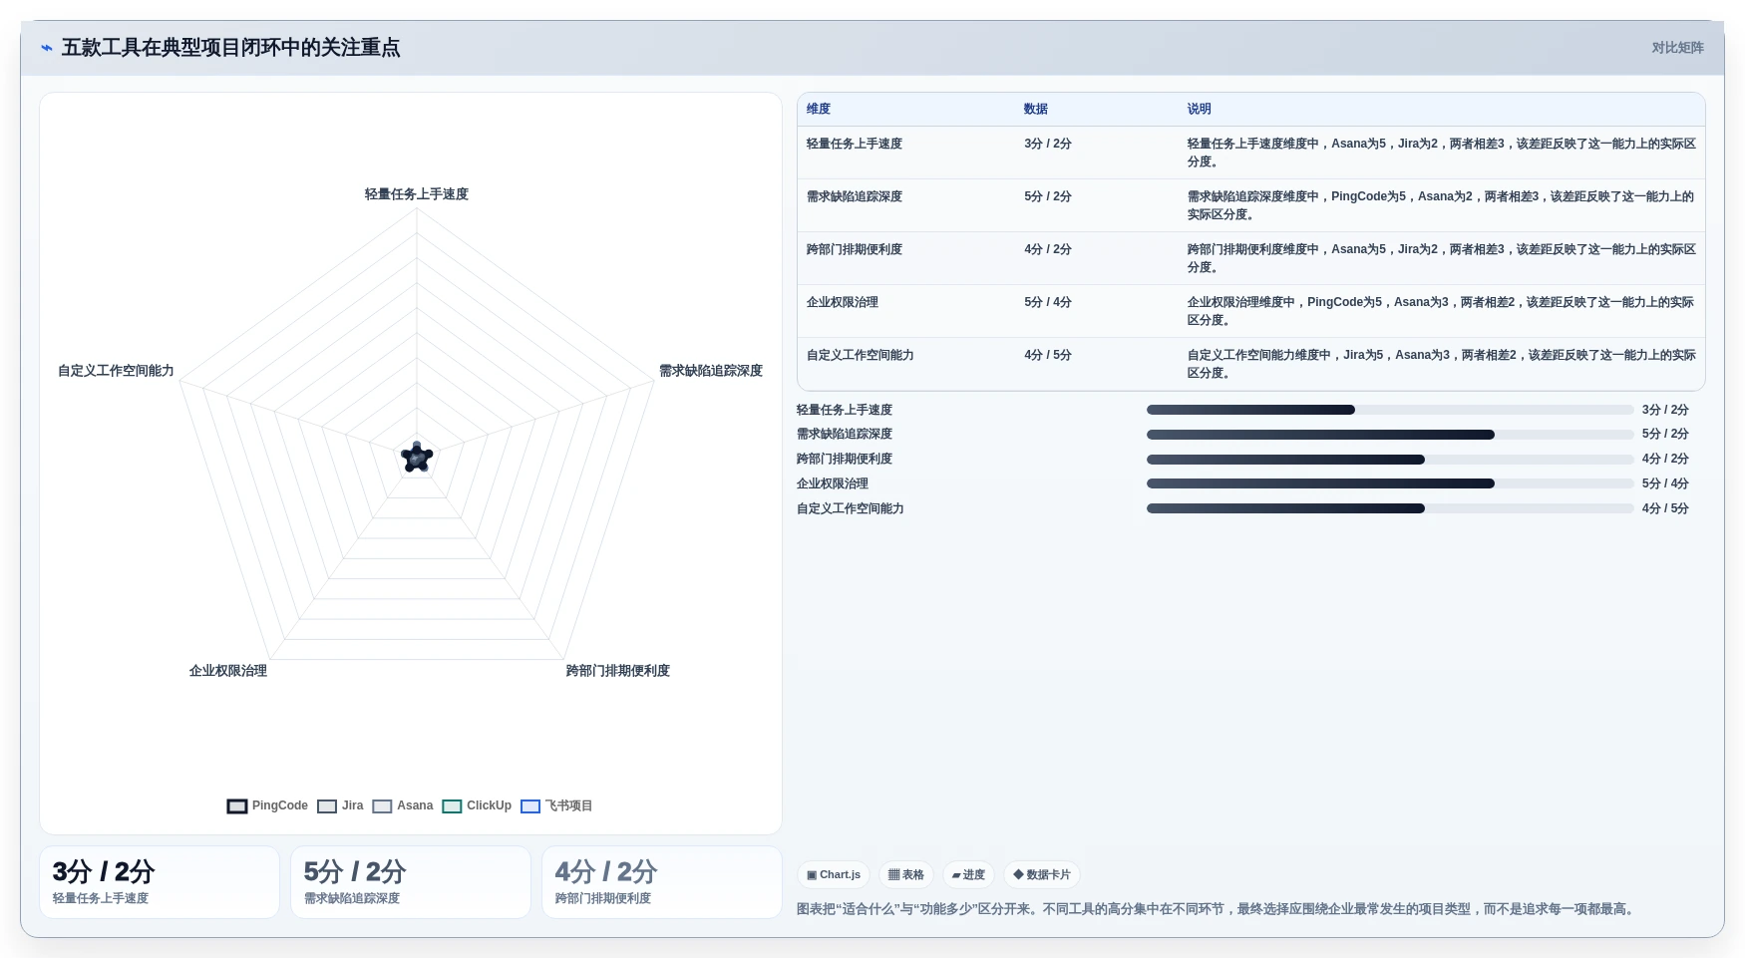Viewport: 1745px width, 958px height.
Task: Click the 维度 column header
Action: pos(819,109)
